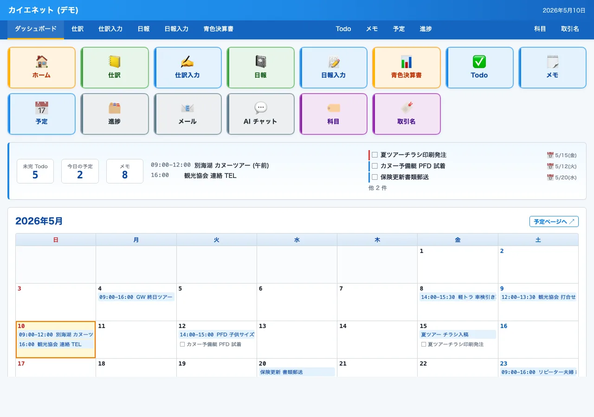Go to 青色決算書 in the navigation bar
Viewport: 594px width, 417px height.
click(218, 29)
